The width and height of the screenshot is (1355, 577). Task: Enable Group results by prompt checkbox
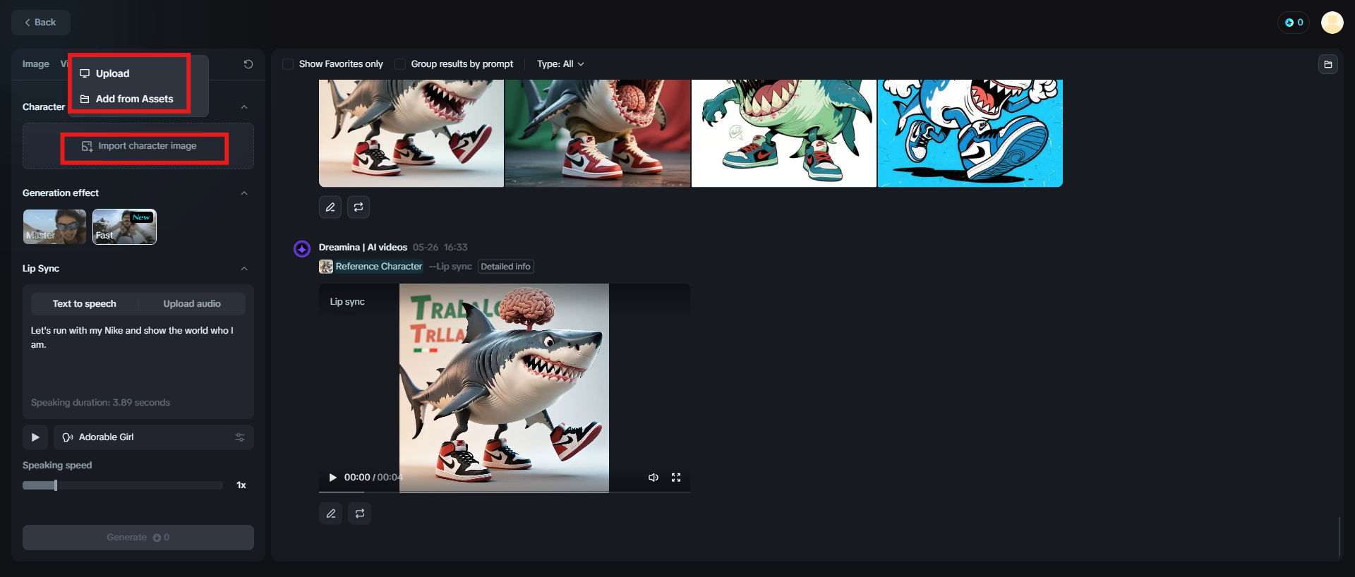400,64
